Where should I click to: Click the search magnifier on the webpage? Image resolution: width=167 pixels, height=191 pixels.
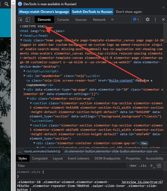pos(7,4)
